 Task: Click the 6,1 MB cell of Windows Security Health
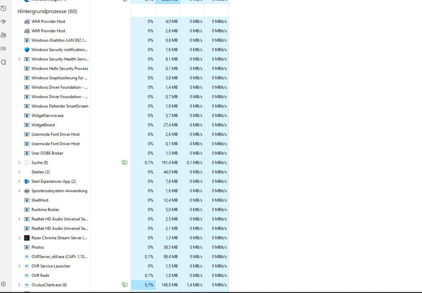pos(168,59)
